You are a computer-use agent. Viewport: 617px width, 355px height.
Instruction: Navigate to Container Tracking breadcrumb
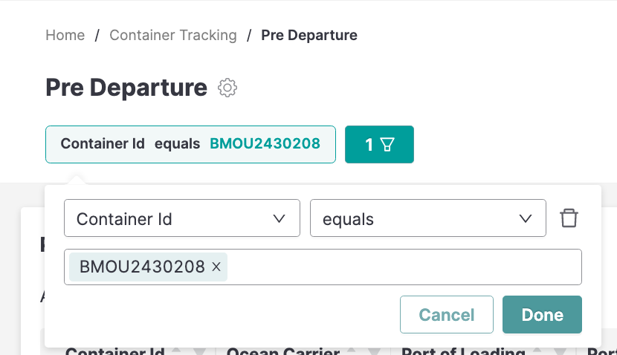coord(173,35)
